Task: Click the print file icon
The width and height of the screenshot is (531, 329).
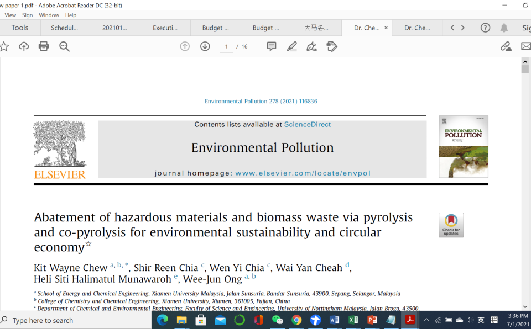Action: point(44,46)
